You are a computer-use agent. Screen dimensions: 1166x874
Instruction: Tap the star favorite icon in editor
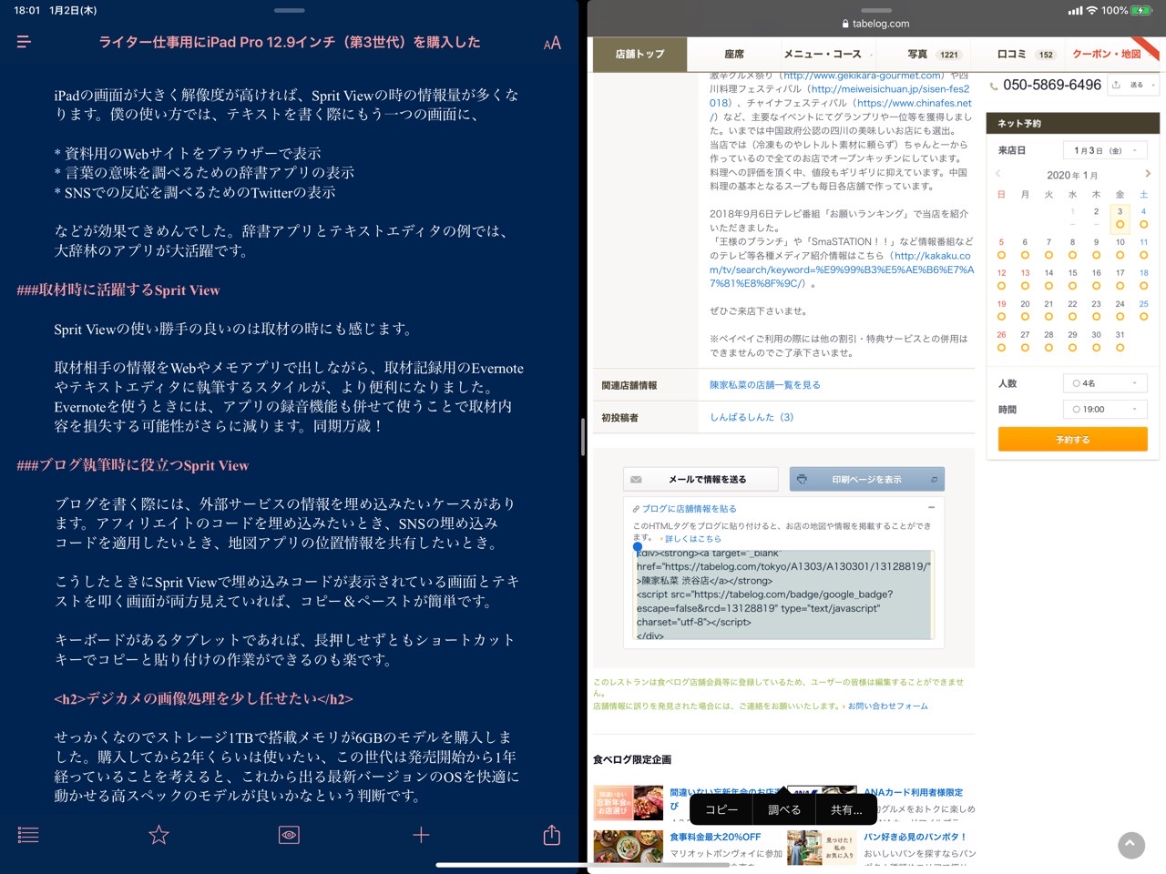[159, 835]
